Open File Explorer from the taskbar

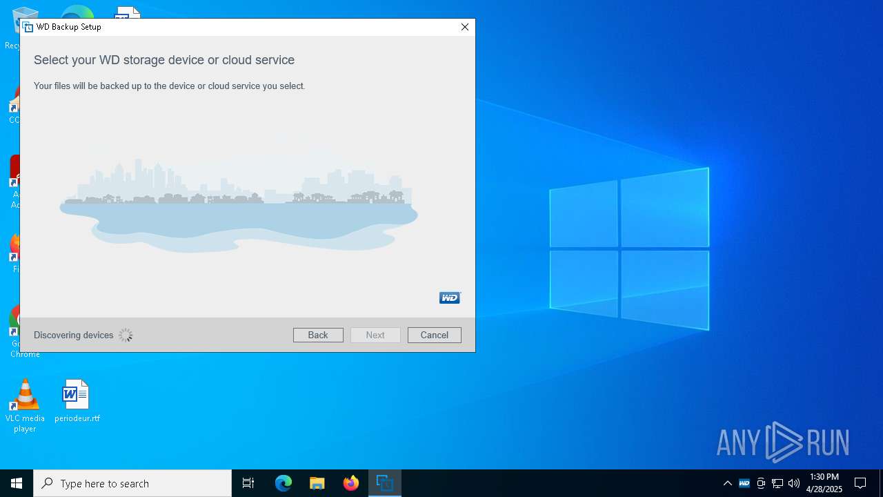pos(317,483)
